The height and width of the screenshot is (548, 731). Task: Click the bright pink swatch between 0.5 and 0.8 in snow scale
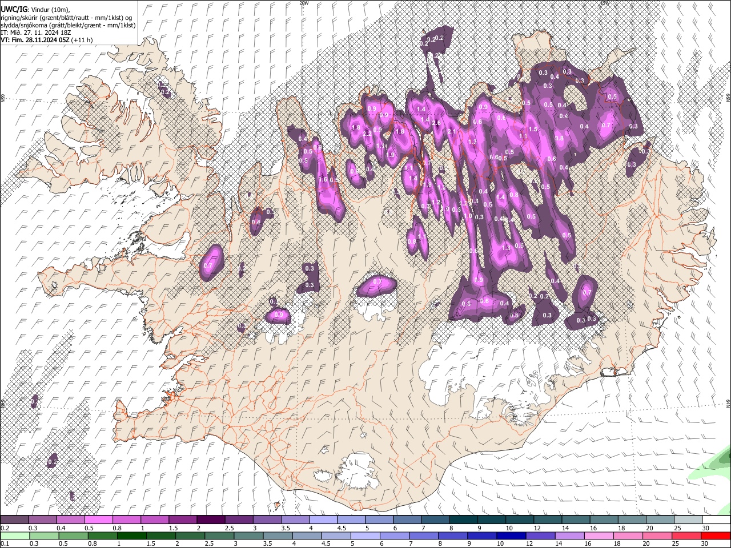(98, 520)
